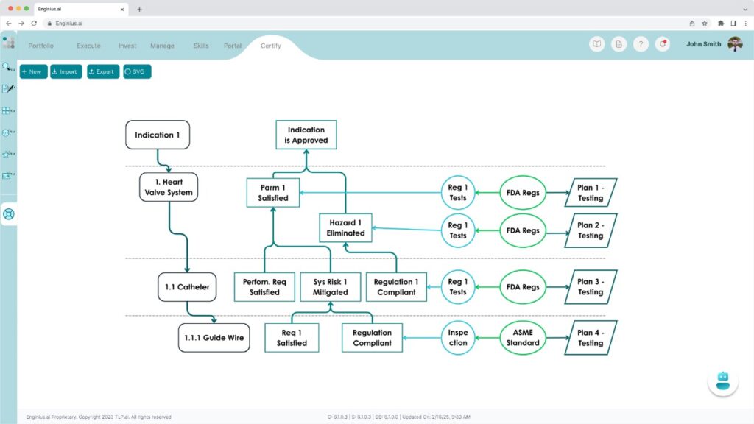The image size is (754, 424).
Task: Export the diagram using Export button
Action: tap(103, 71)
